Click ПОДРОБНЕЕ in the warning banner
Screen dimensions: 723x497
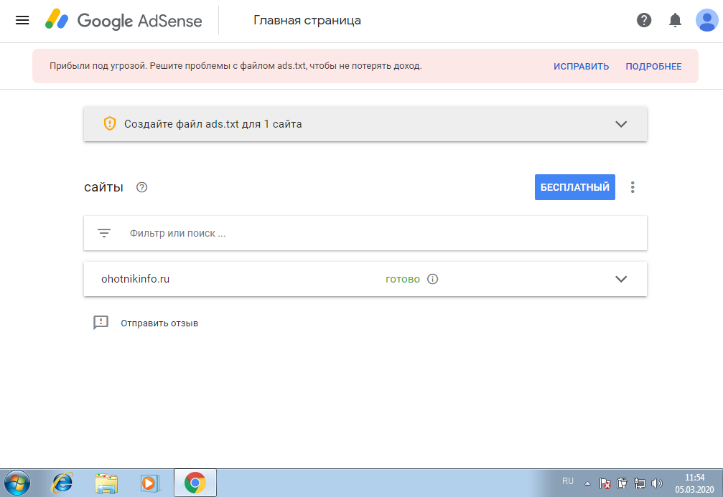[x=653, y=66]
